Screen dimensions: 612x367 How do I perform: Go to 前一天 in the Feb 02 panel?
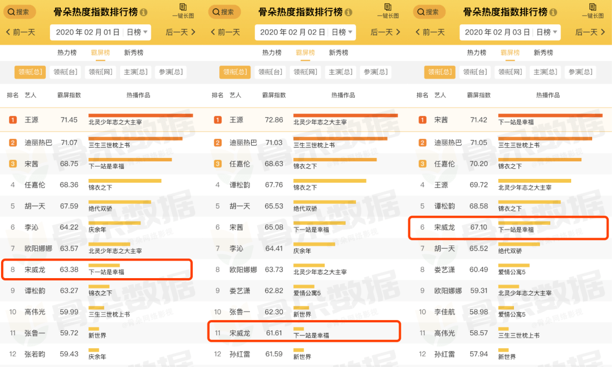tap(226, 32)
